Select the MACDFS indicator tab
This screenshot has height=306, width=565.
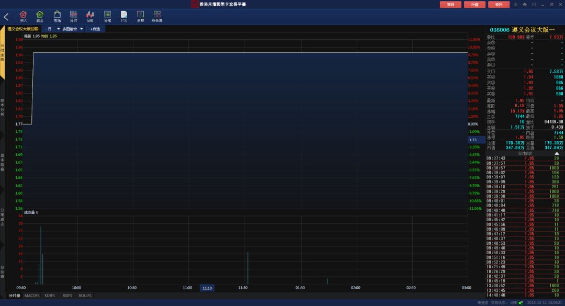coord(32,296)
